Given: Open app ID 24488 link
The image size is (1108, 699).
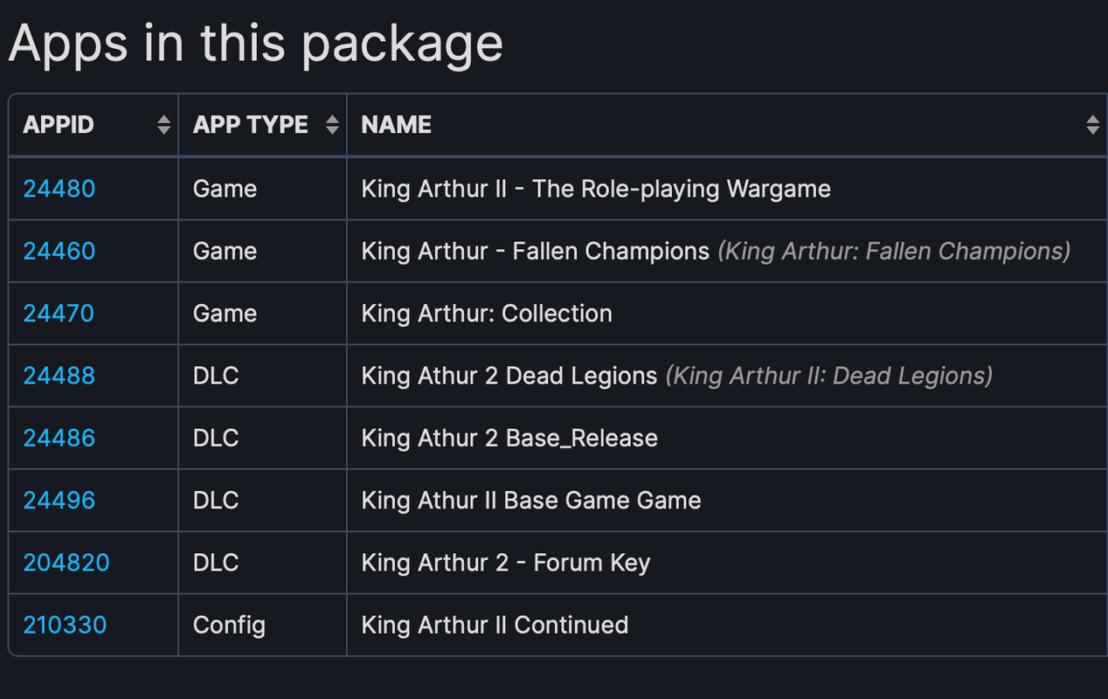Looking at the screenshot, I should point(59,376).
